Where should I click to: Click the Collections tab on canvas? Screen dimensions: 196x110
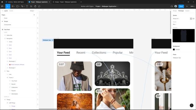pos(99,53)
